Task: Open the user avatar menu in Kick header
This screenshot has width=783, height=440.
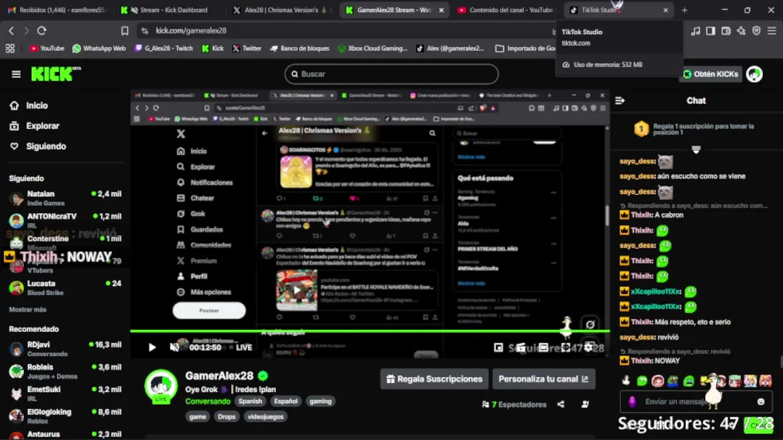Action: [754, 74]
